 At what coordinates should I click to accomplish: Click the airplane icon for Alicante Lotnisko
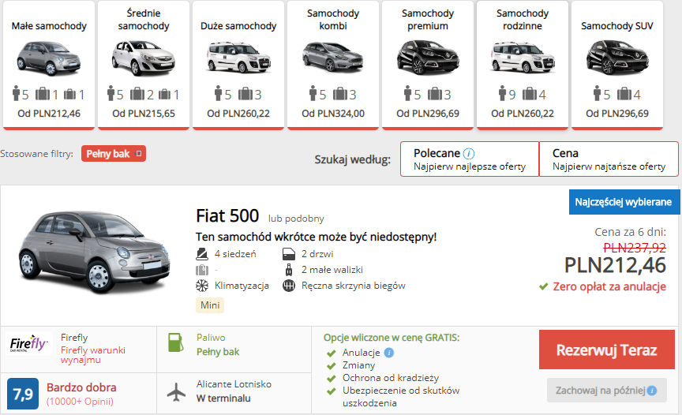(176, 391)
